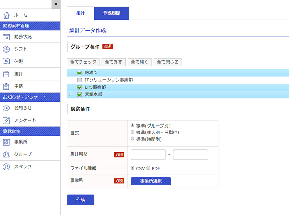Screen dimensions: 289x215
Task: Click the 全て閉じる button
Action: 168,62
